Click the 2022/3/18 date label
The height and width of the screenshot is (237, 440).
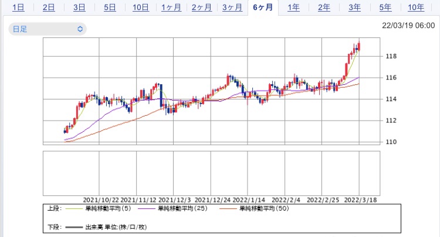(x=360, y=200)
